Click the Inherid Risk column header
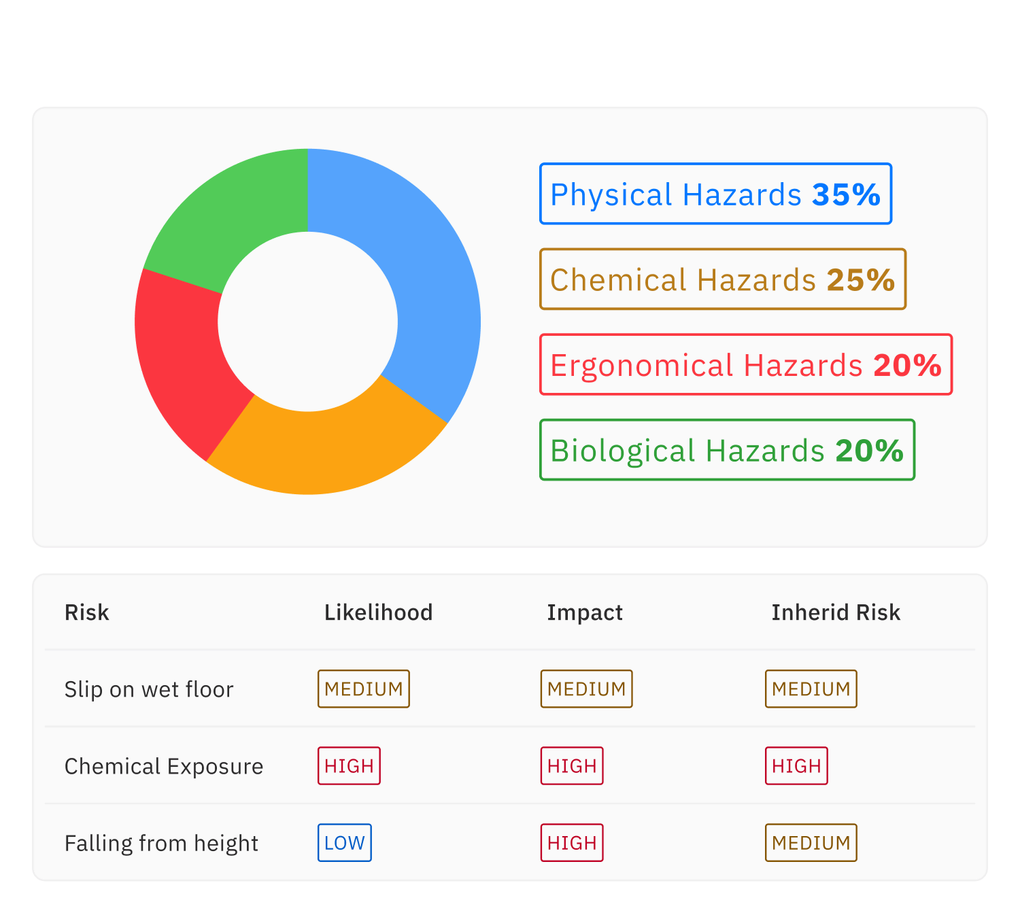This screenshot has height=917, width=1020. [x=836, y=612]
